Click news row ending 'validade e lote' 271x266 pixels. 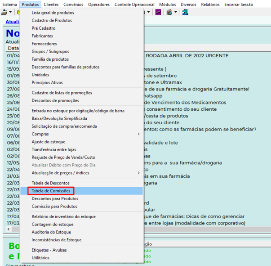[161, 143]
